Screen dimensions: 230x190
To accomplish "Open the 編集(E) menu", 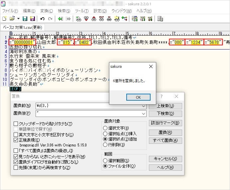I will coord(29,11).
